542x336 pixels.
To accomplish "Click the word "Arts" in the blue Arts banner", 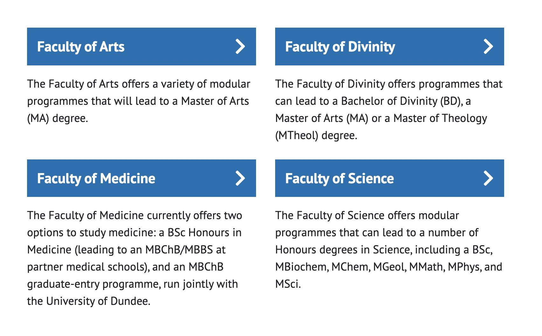I will [x=112, y=47].
